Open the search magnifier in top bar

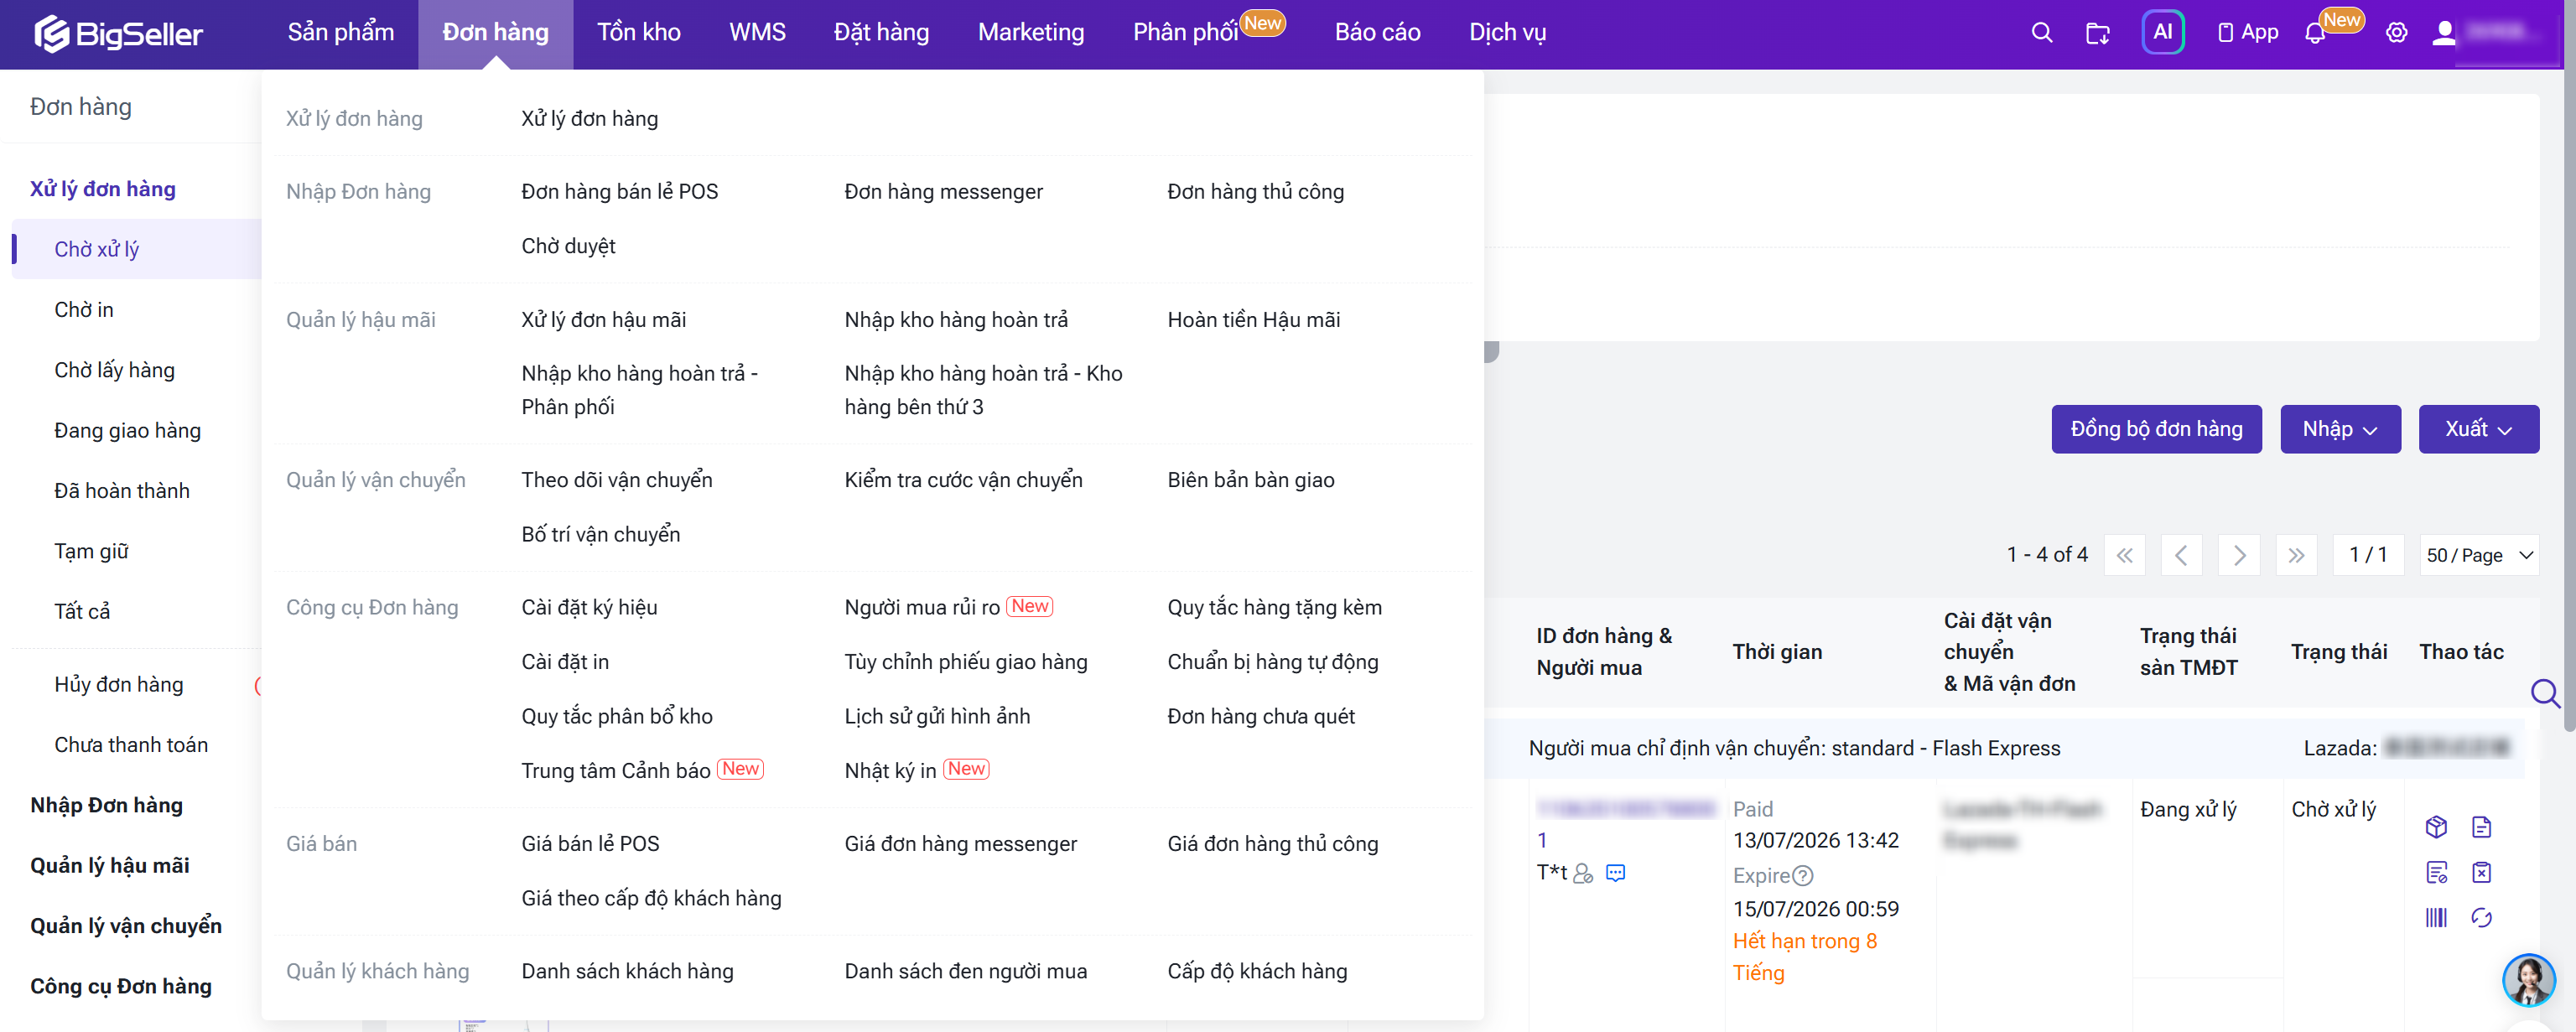tap(2041, 33)
